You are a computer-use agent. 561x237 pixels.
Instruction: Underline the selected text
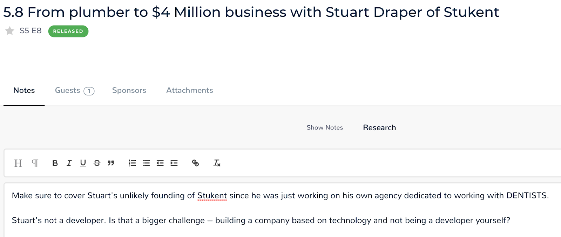83,163
